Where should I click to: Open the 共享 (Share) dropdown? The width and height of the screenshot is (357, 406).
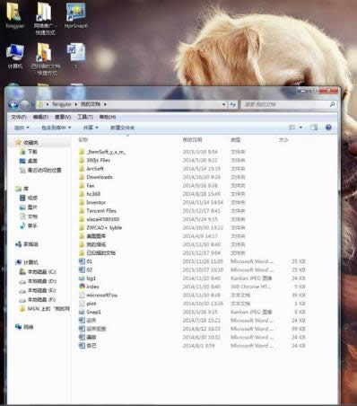click(91, 128)
